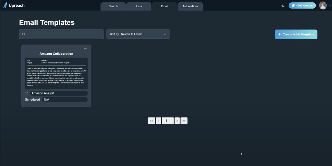Open the Sort by Newest to Oldest dropdown

(138, 34)
